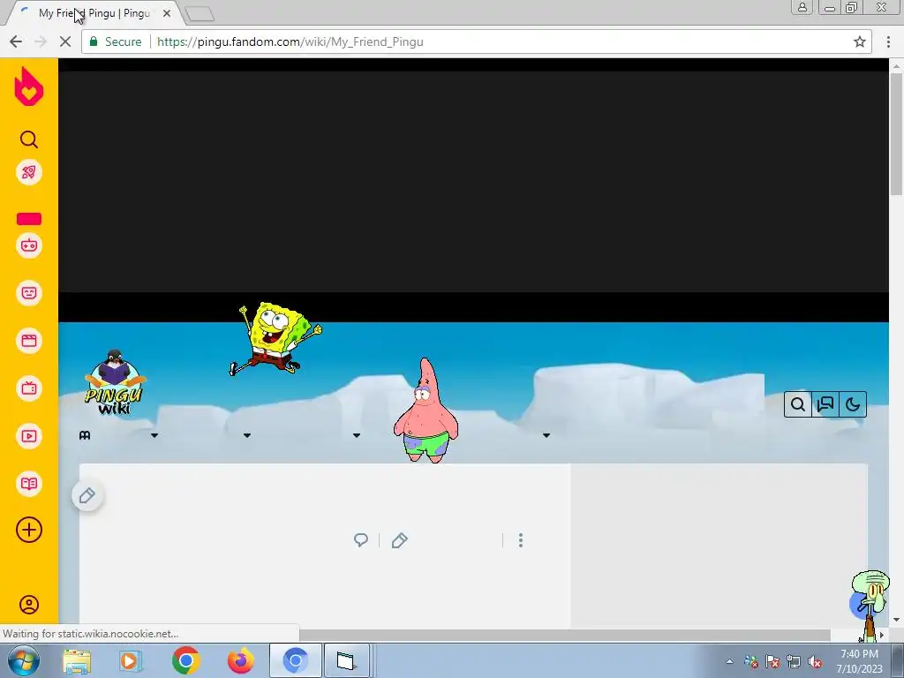Open the Anime face category icon
904x678 pixels.
point(29,293)
